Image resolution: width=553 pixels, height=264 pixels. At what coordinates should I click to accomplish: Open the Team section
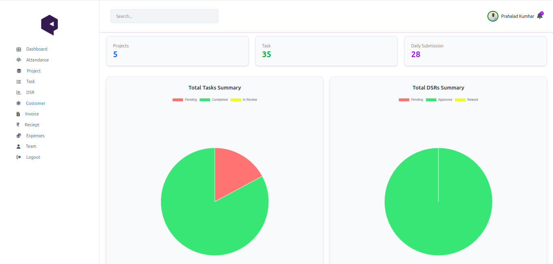tap(31, 146)
